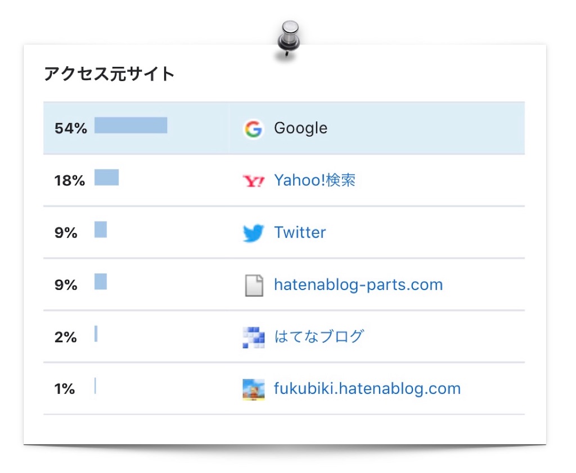Screen dimensions: 576x473
Task: Click the Twitter bird icon
Action: click(x=253, y=233)
